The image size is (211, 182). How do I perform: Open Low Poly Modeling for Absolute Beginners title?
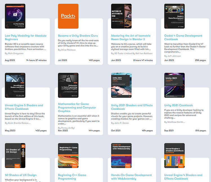[26, 37]
